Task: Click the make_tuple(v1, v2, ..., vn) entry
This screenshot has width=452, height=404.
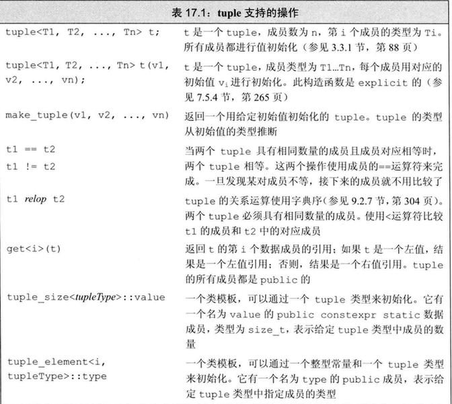Action: point(86,114)
